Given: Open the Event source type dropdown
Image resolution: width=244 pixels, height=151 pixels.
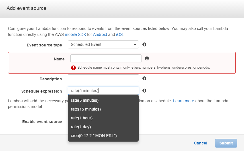Looking at the screenshot, I should [x=103, y=44].
